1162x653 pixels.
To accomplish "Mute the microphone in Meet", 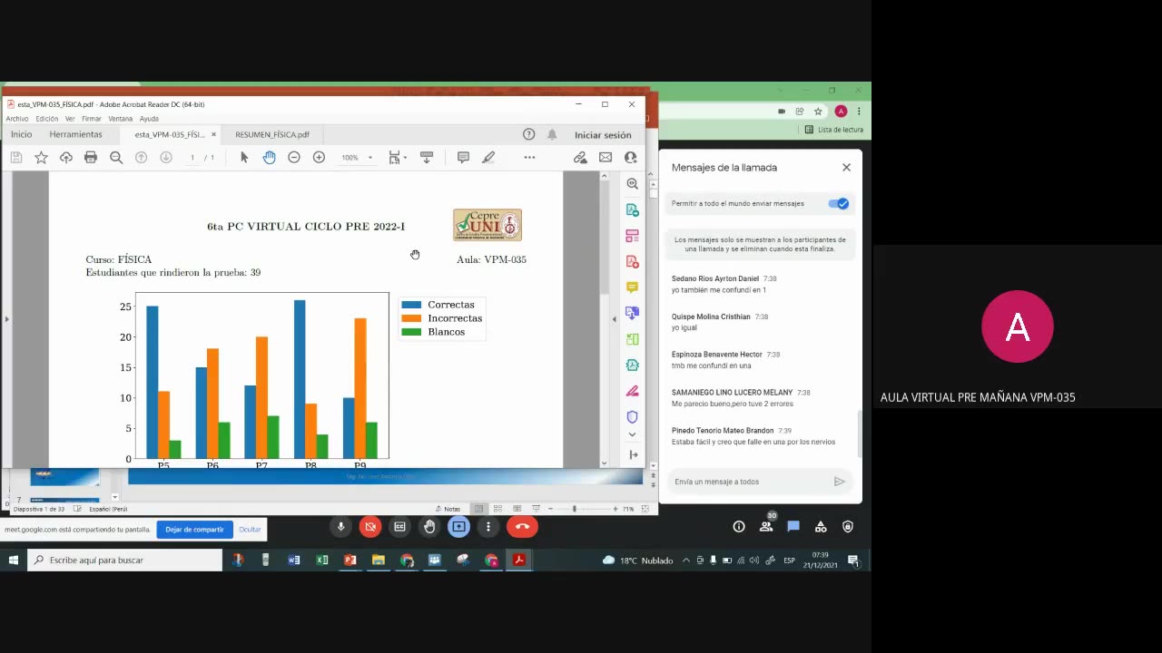I will pyautogui.click(x=341, y=526).
